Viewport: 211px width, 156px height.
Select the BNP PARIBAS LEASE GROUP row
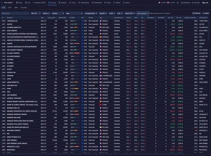(105, 143)
